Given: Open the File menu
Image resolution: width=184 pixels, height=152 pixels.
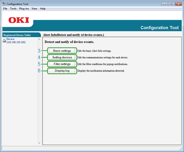Looking at the screenshot, I should 5,9.
